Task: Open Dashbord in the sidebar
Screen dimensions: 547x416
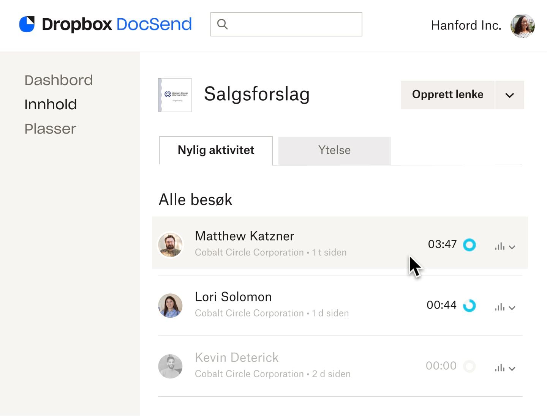Action: (x=58, y=80)
